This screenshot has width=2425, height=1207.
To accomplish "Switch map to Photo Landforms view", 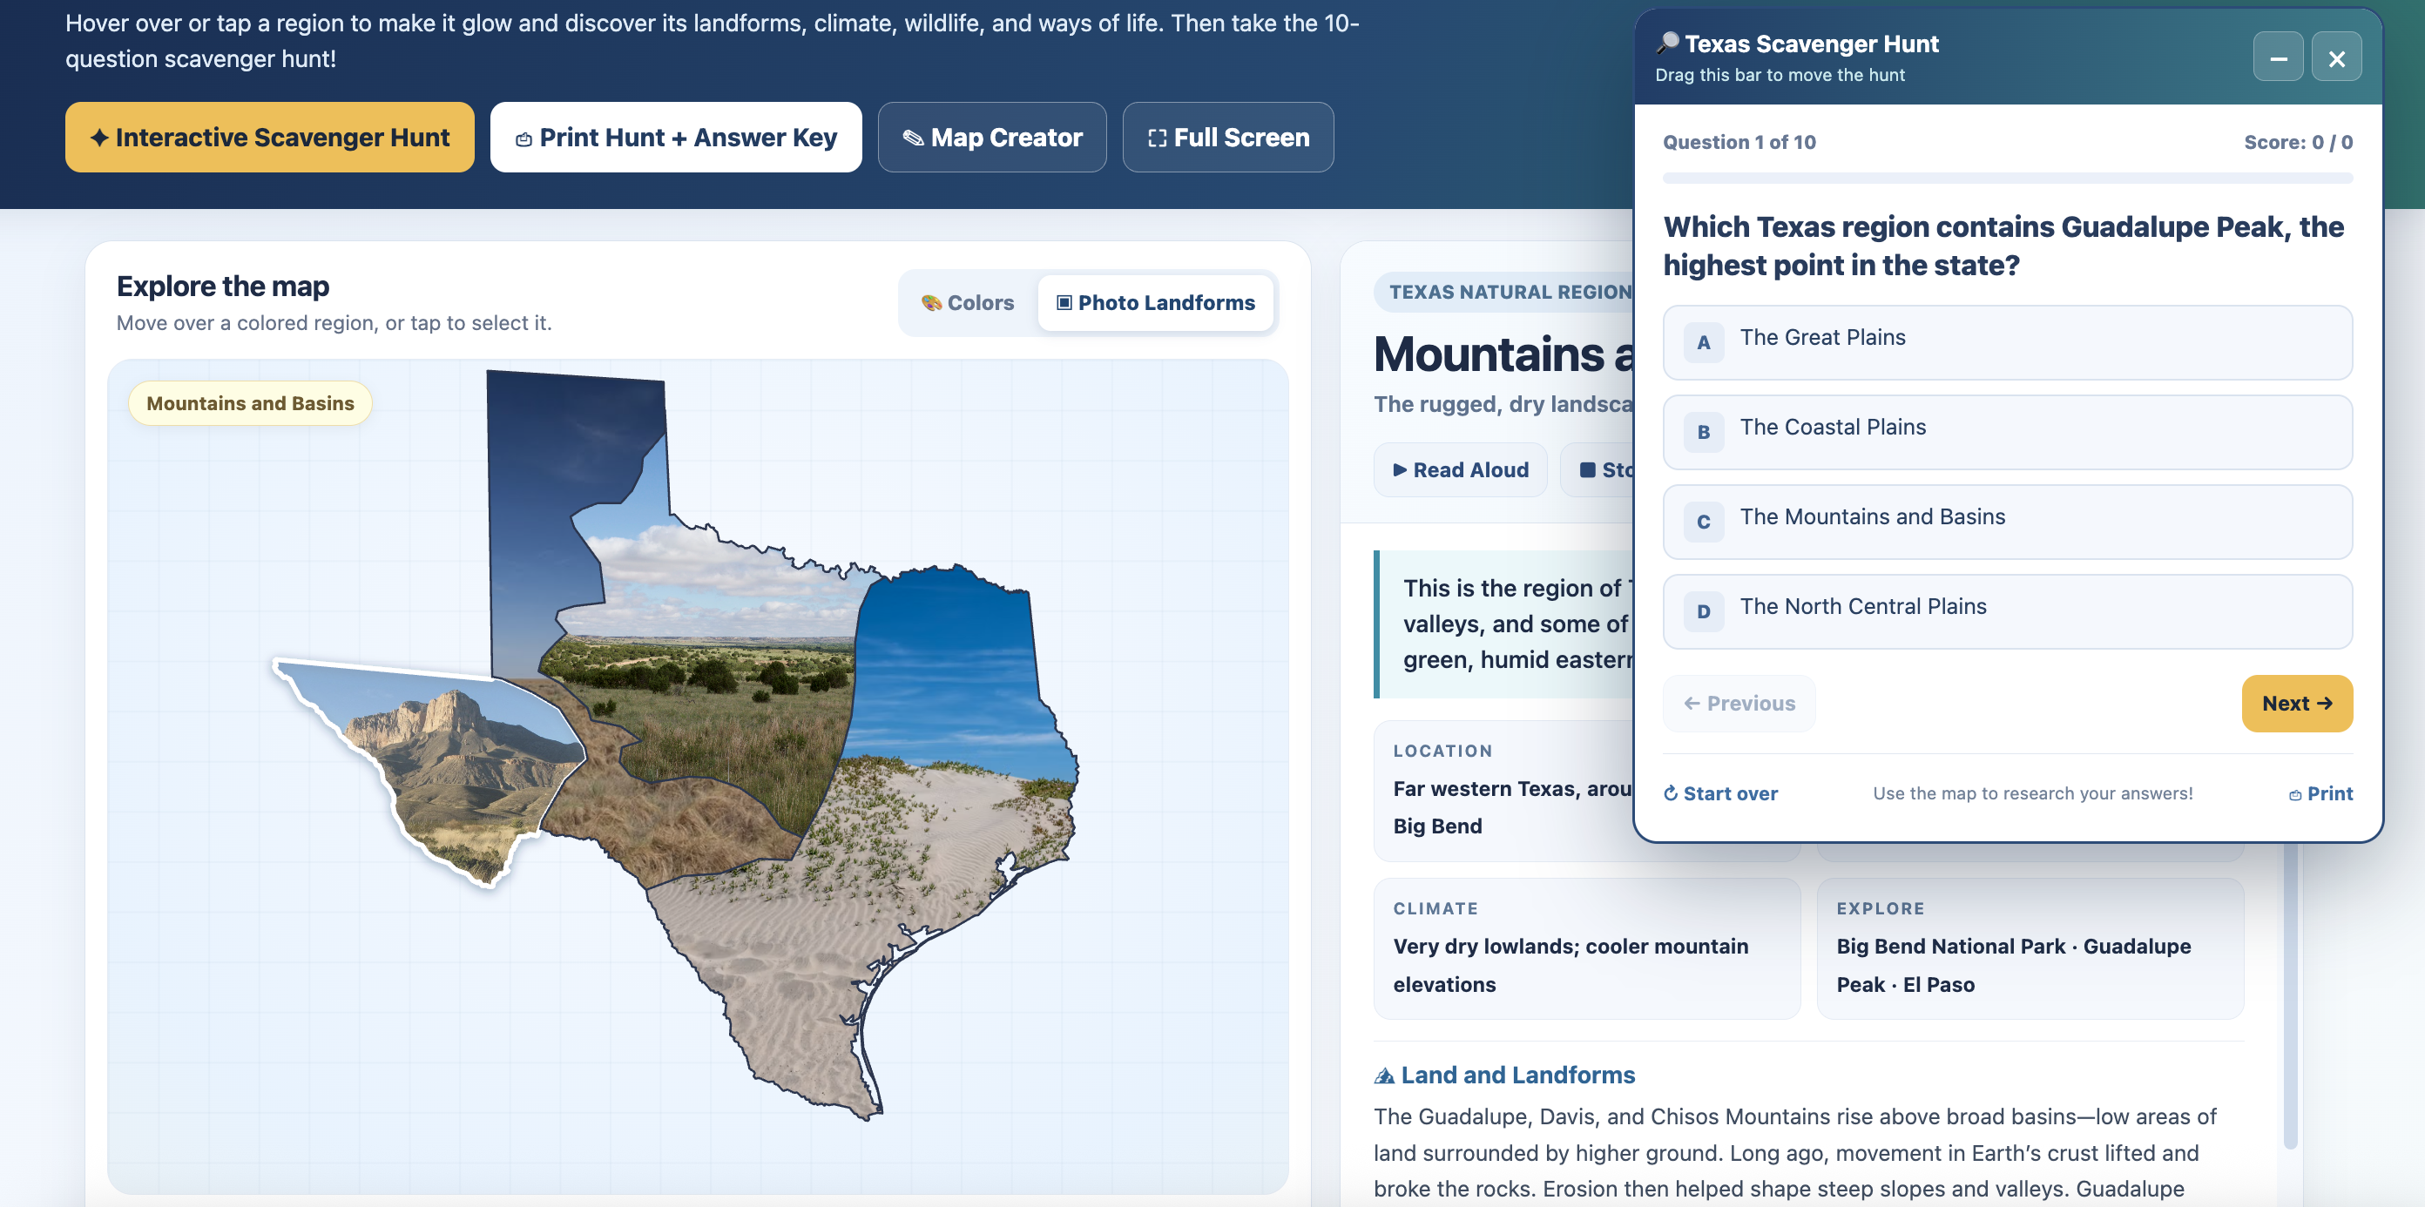I will (1156, 303).
